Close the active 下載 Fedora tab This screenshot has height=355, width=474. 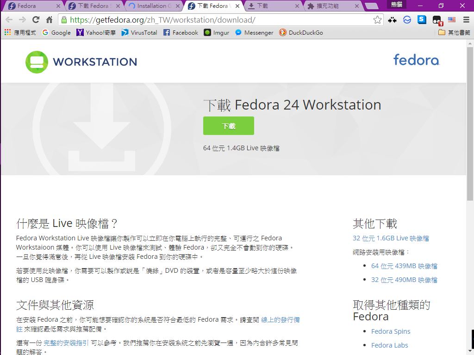point(237,6)
